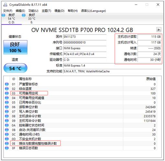Click total host reads value 115 GB
The width and height of the screenshot is (165, 161).
[x=149, y=37]
